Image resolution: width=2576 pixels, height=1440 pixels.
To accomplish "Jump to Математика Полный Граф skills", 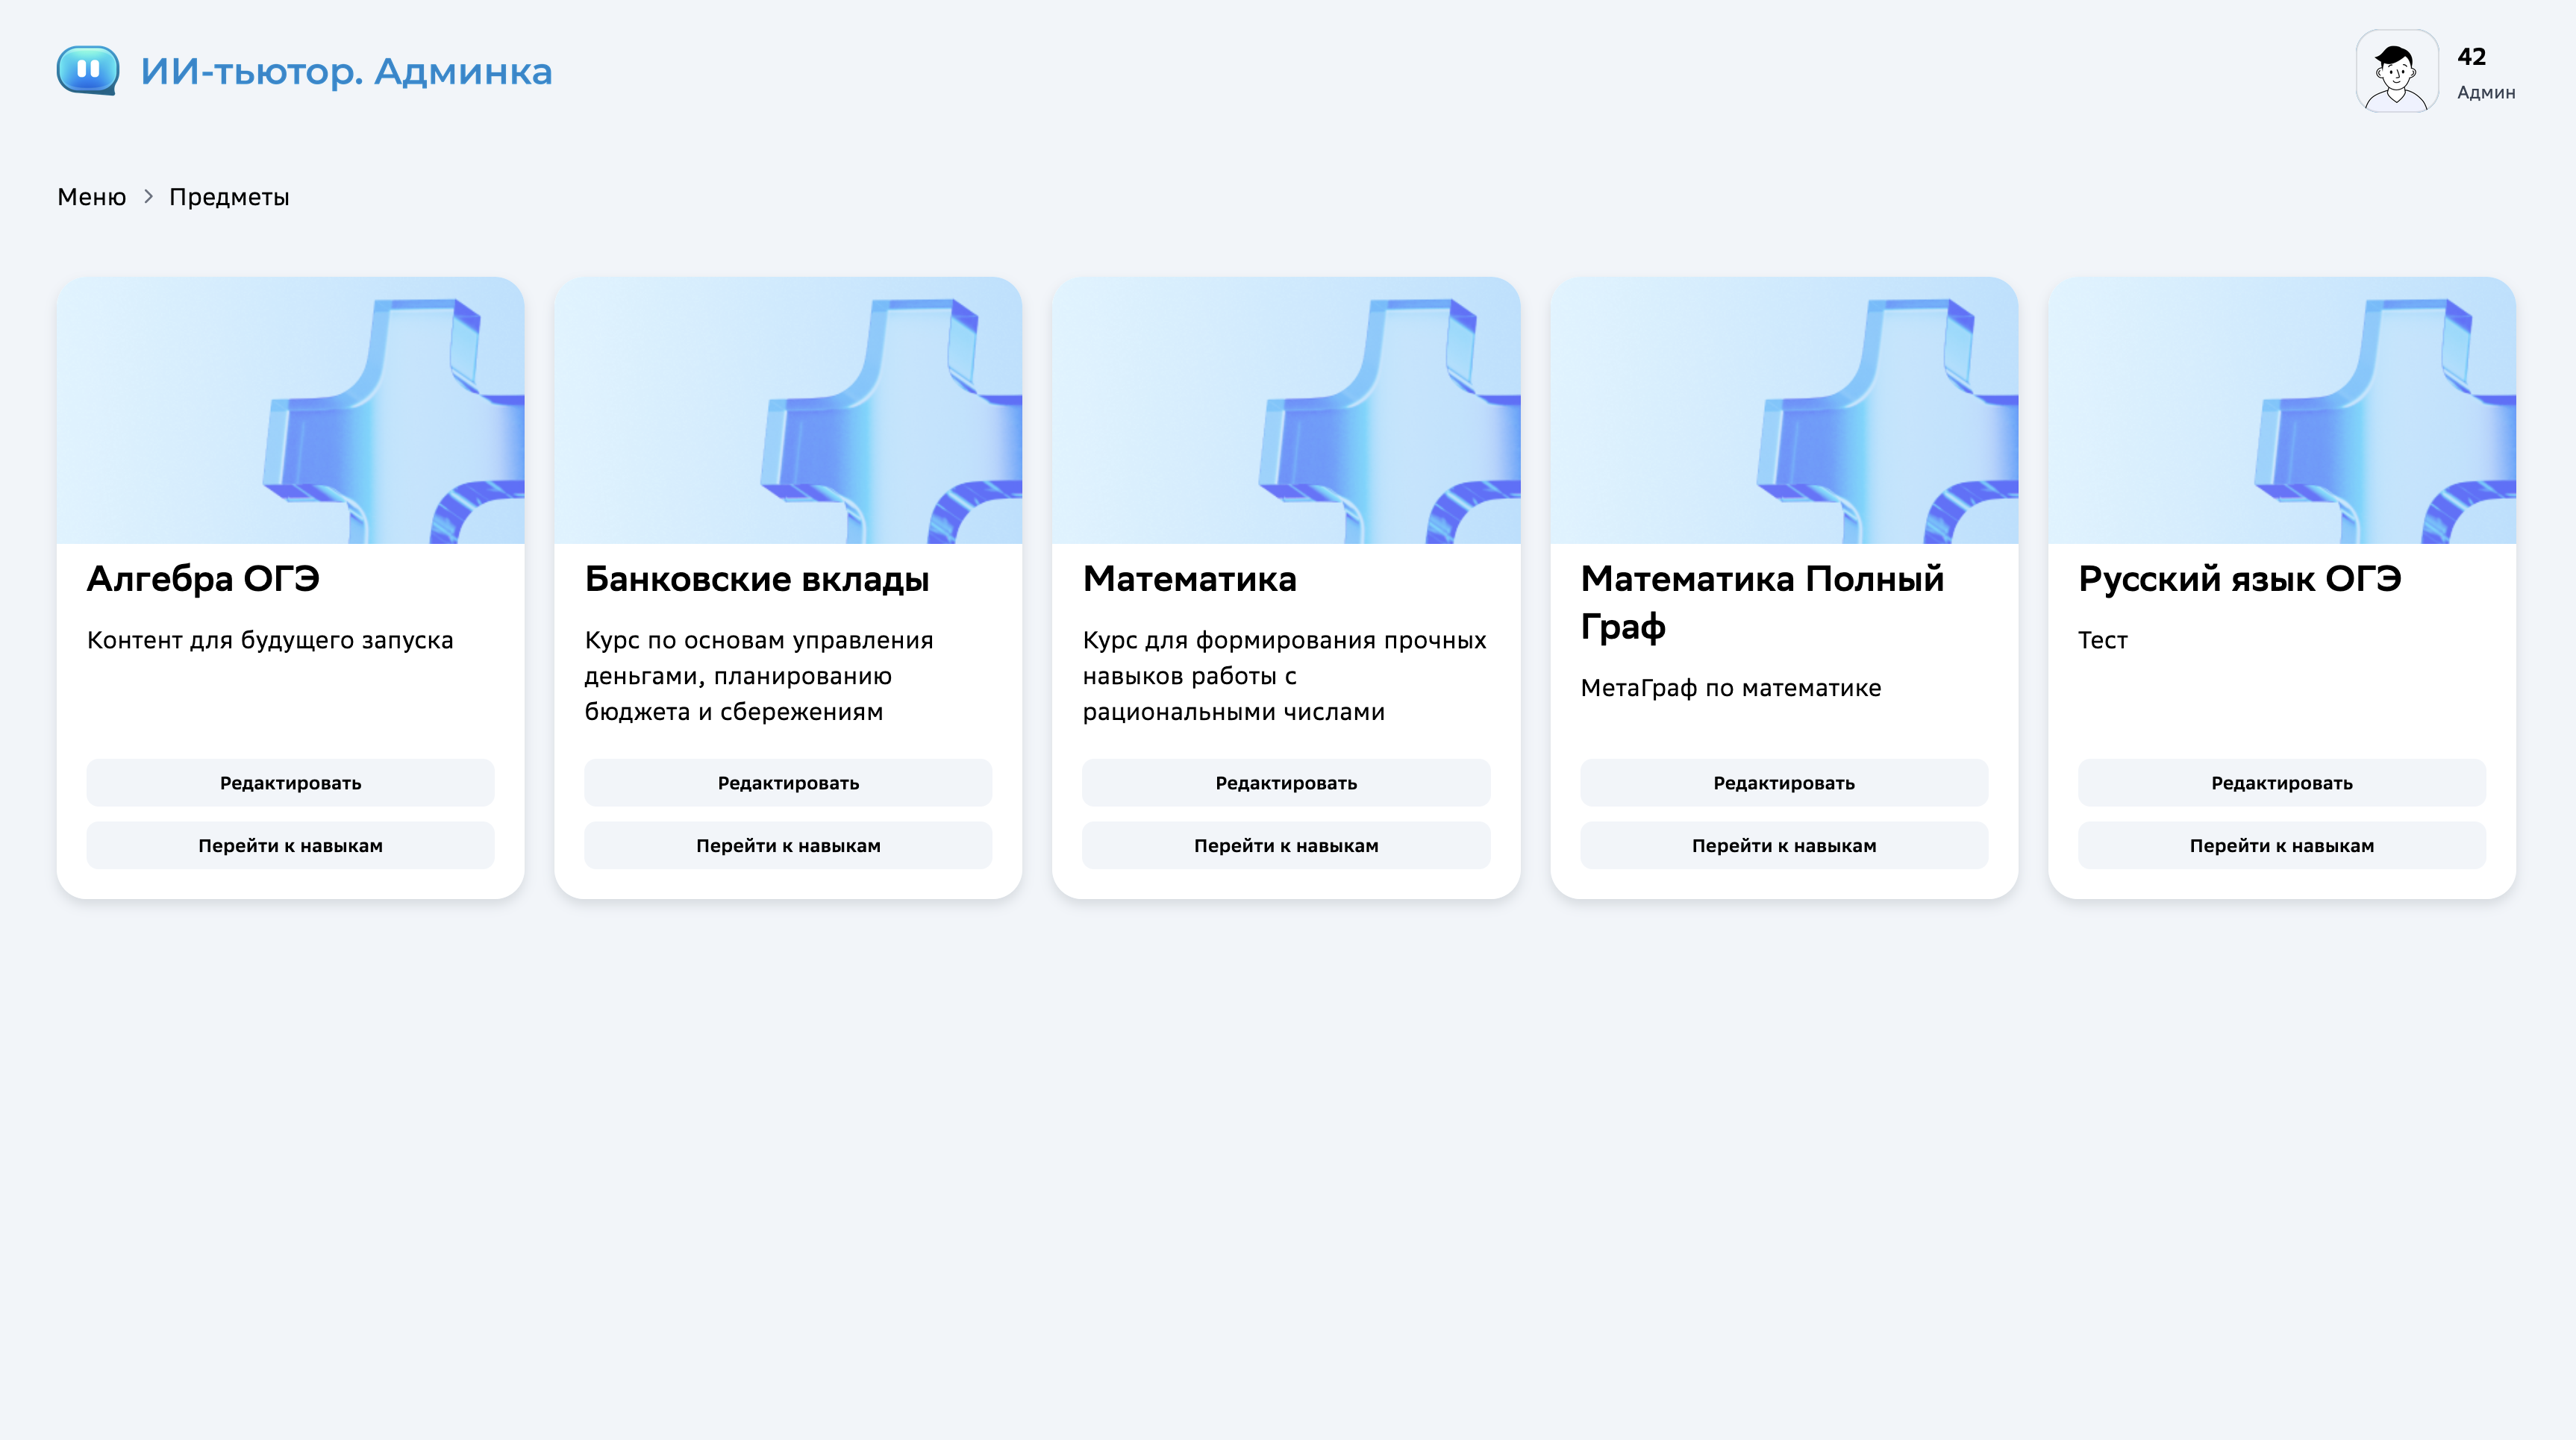I will point(1784,846).
